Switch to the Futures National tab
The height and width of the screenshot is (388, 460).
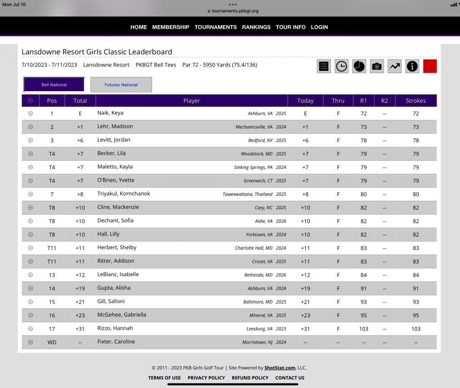click(121, 84)
